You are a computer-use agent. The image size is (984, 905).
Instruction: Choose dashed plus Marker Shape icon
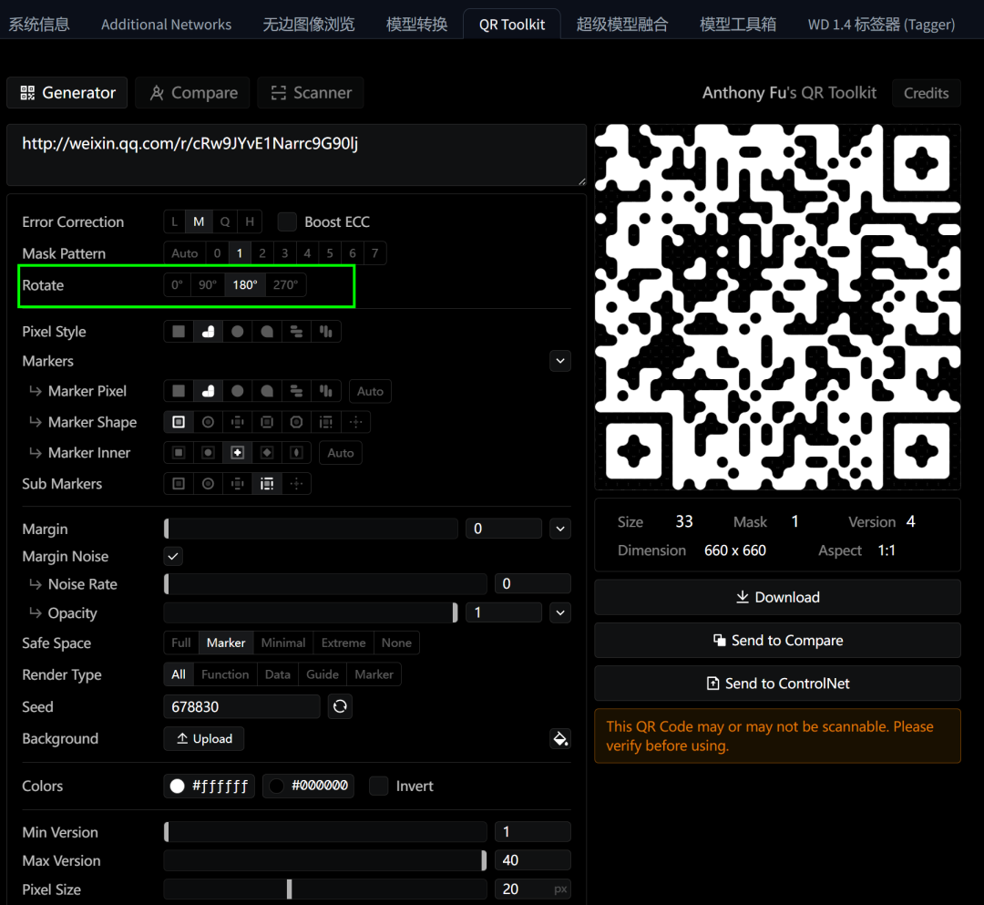pos(237,422)
